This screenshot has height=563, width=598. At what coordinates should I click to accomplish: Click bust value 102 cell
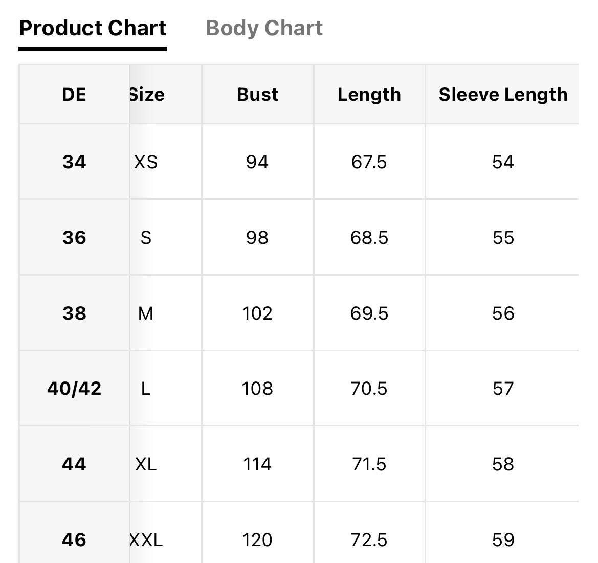pyautogui.click(x=257, y=313)
